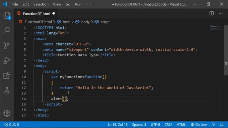Open the Run and Debug view

(x=7, y=60)
